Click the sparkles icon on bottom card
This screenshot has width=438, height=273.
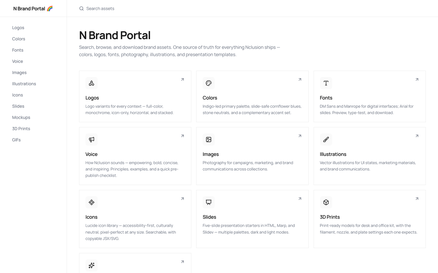coord(92,265)
